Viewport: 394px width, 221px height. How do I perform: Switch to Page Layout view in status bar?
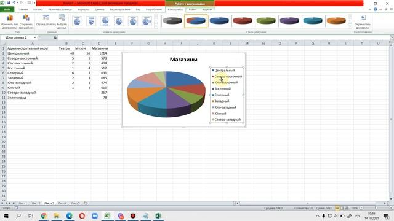tap(342, 208)
